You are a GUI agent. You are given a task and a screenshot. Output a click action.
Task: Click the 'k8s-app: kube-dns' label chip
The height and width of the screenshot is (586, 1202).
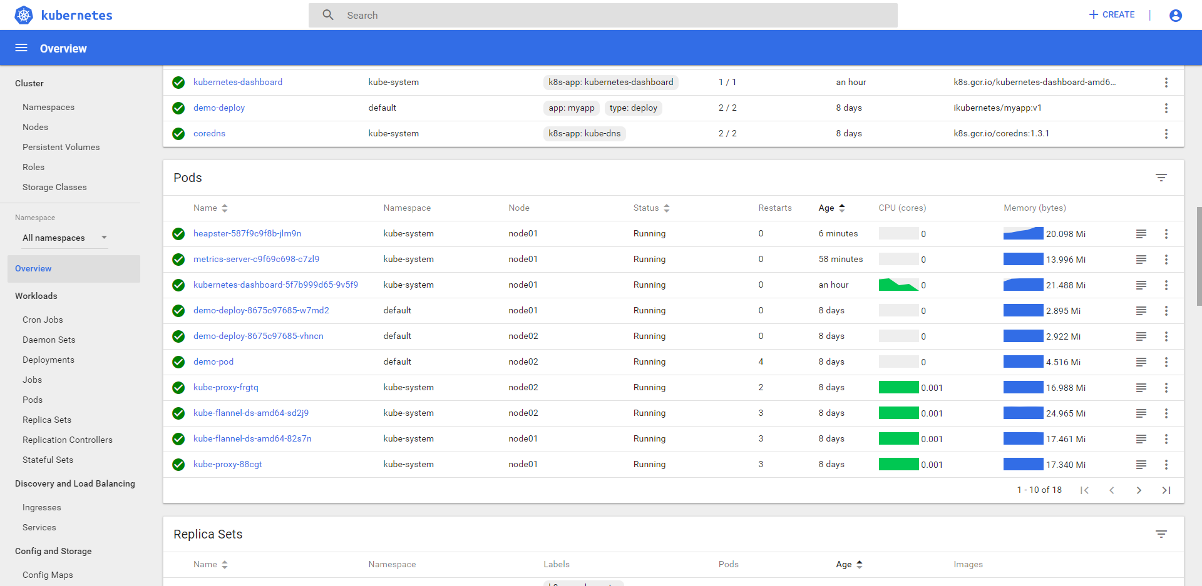[x=585, y=133]
